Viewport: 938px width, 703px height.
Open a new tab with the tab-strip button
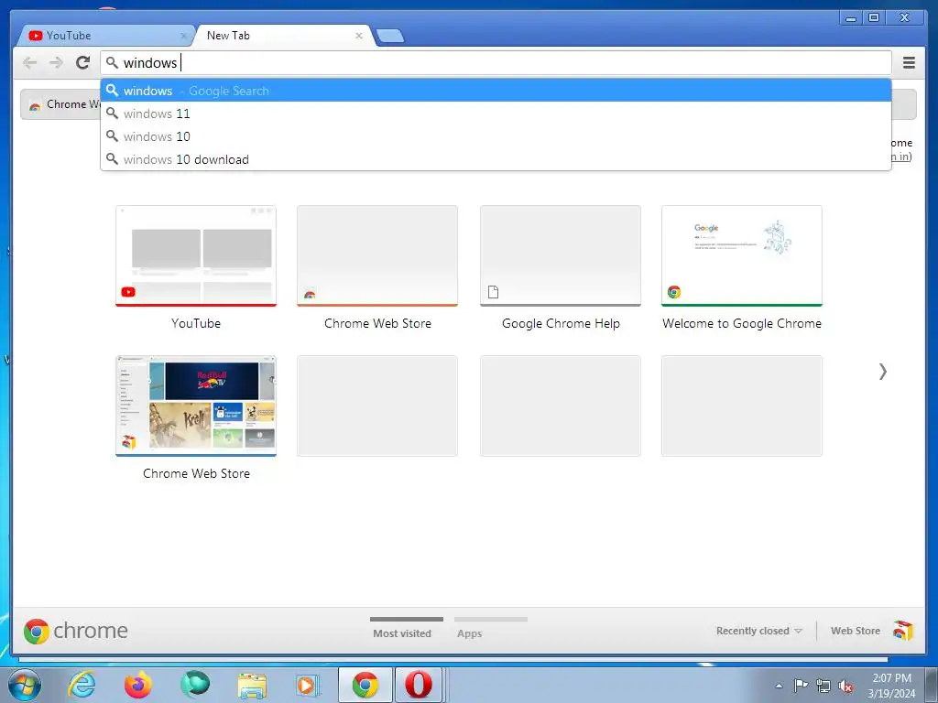[390, 36]
